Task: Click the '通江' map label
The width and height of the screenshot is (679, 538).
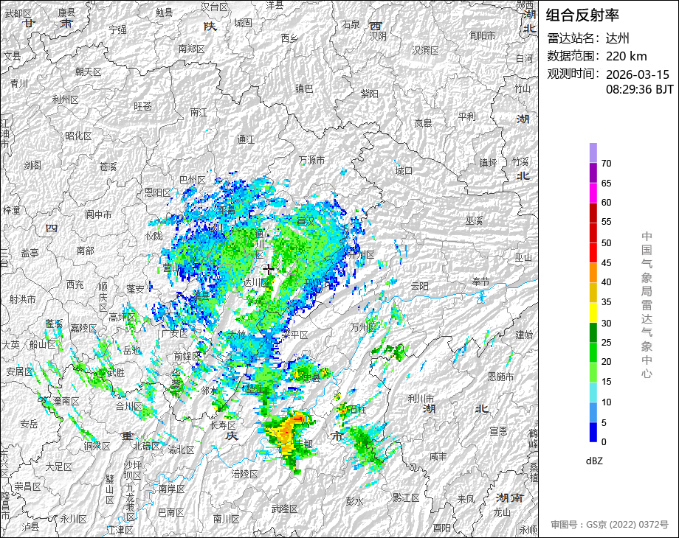Action: click(246, 140)
